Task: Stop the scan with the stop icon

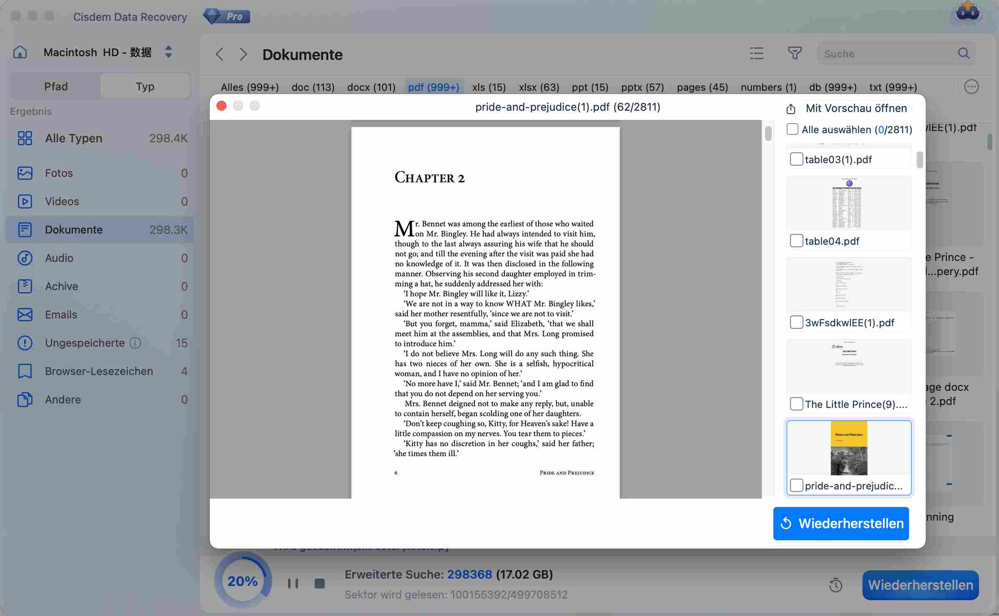Action: click(x=319, y=584)
